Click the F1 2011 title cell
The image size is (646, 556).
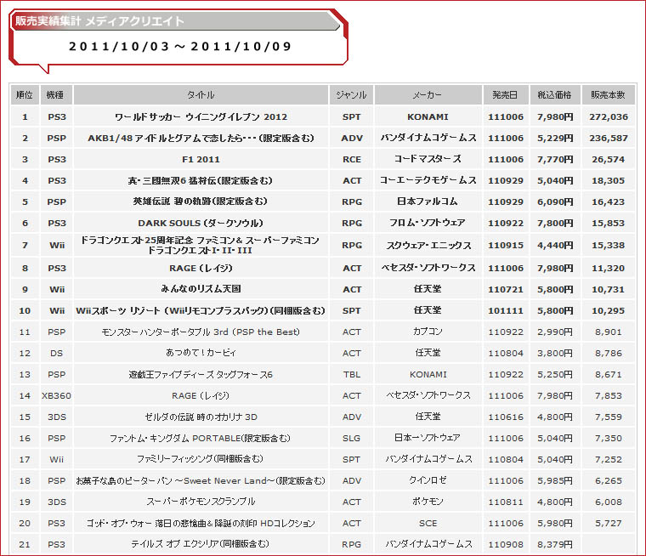click(x=201, y=160)
